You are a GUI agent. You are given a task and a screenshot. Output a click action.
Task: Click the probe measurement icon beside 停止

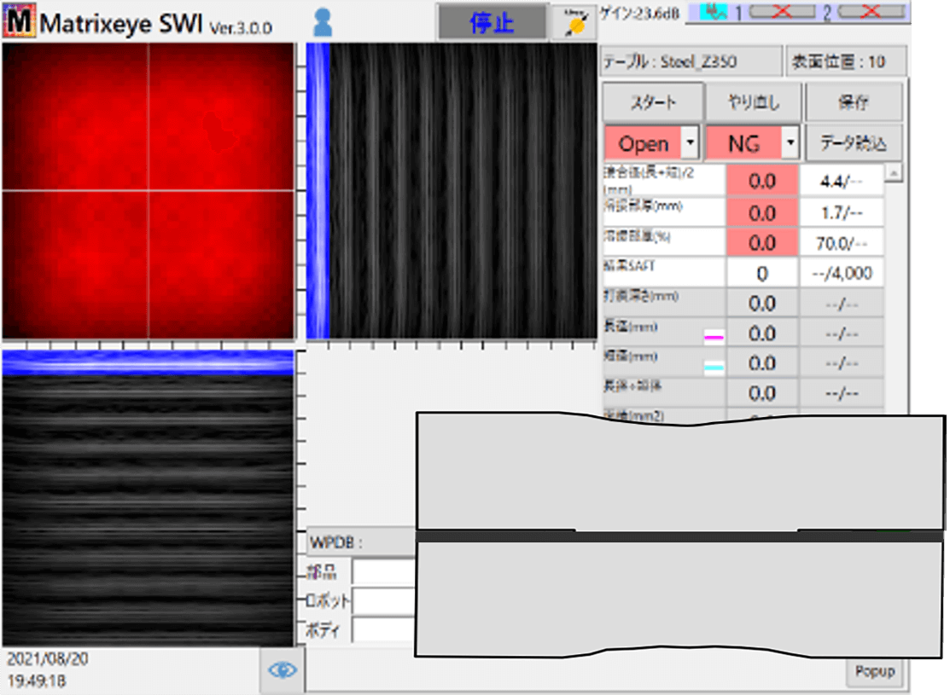click(574, 23)
